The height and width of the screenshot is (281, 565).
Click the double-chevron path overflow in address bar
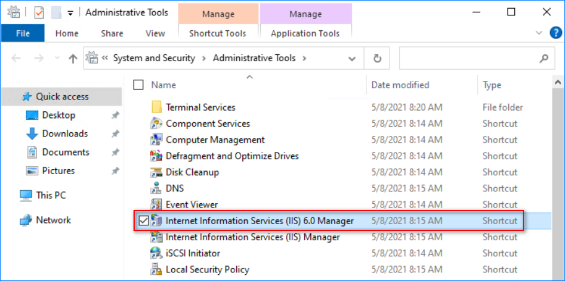(x=105, y=58)
